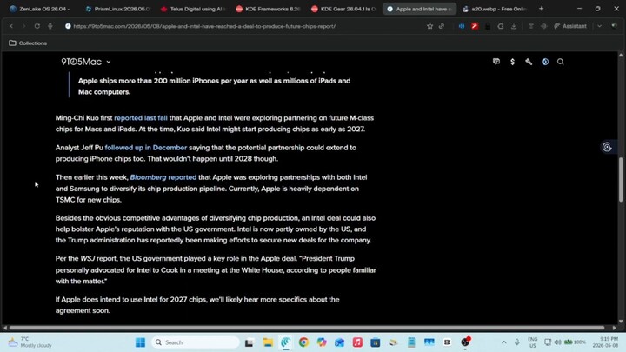626x352 pixels.
Task: Activate the microphone icon beside reload
Action: 50,26
